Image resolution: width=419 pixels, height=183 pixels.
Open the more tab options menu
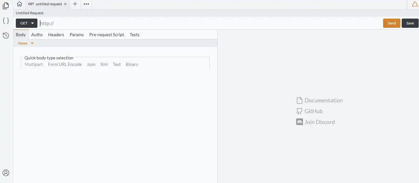click(86, 4)
